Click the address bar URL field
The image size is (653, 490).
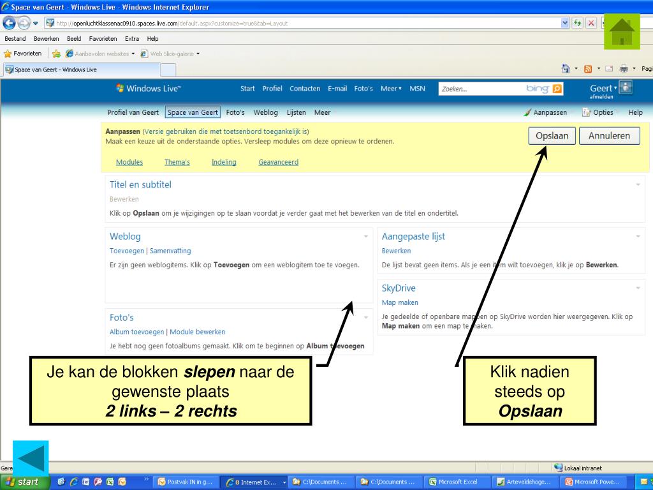pyautogui.click(x=302, y=24)
